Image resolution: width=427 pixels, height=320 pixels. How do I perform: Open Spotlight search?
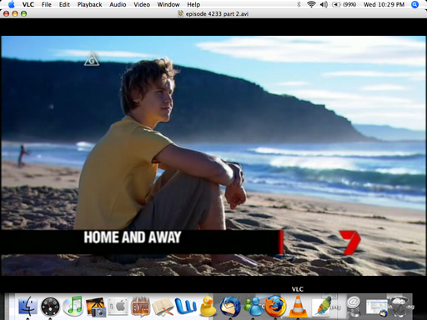tap(414, 4)
